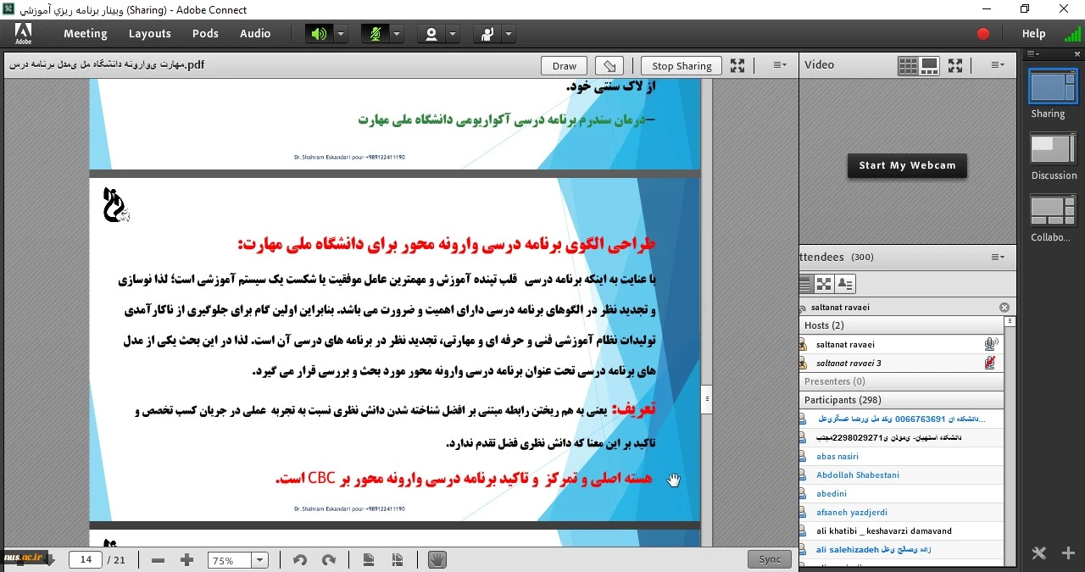Switch Video pod to filmstrip view
1085x572 pixels.
pyautogui.click(x=930, y=65)
